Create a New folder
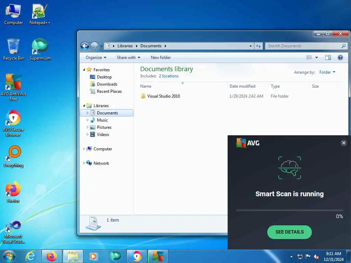 tap(161, 58)
